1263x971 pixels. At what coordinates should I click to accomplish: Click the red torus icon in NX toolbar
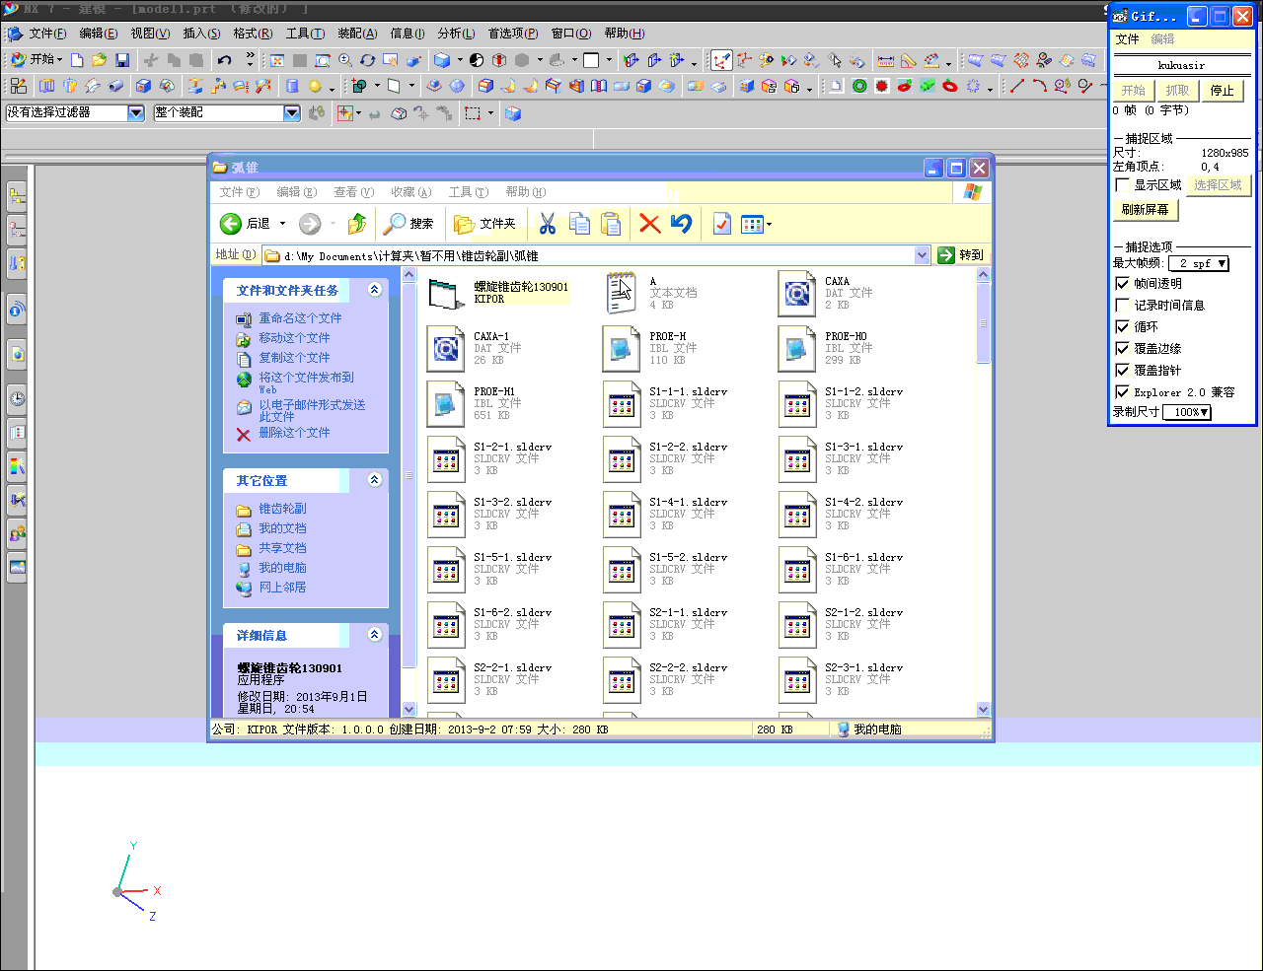click(x=950, y=86)
